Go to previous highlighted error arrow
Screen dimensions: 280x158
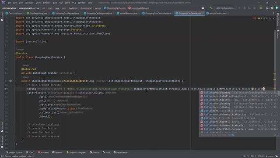click(270, 18)
